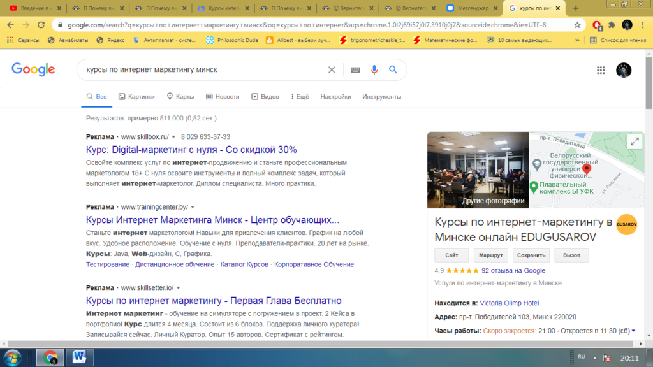Click in the Google search input field

(x=204, y=70)
